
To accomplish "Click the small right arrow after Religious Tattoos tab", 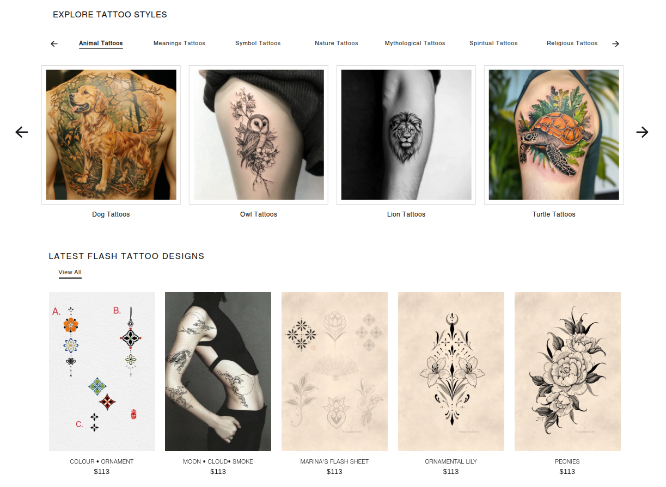I will click(x=615, y=44).
